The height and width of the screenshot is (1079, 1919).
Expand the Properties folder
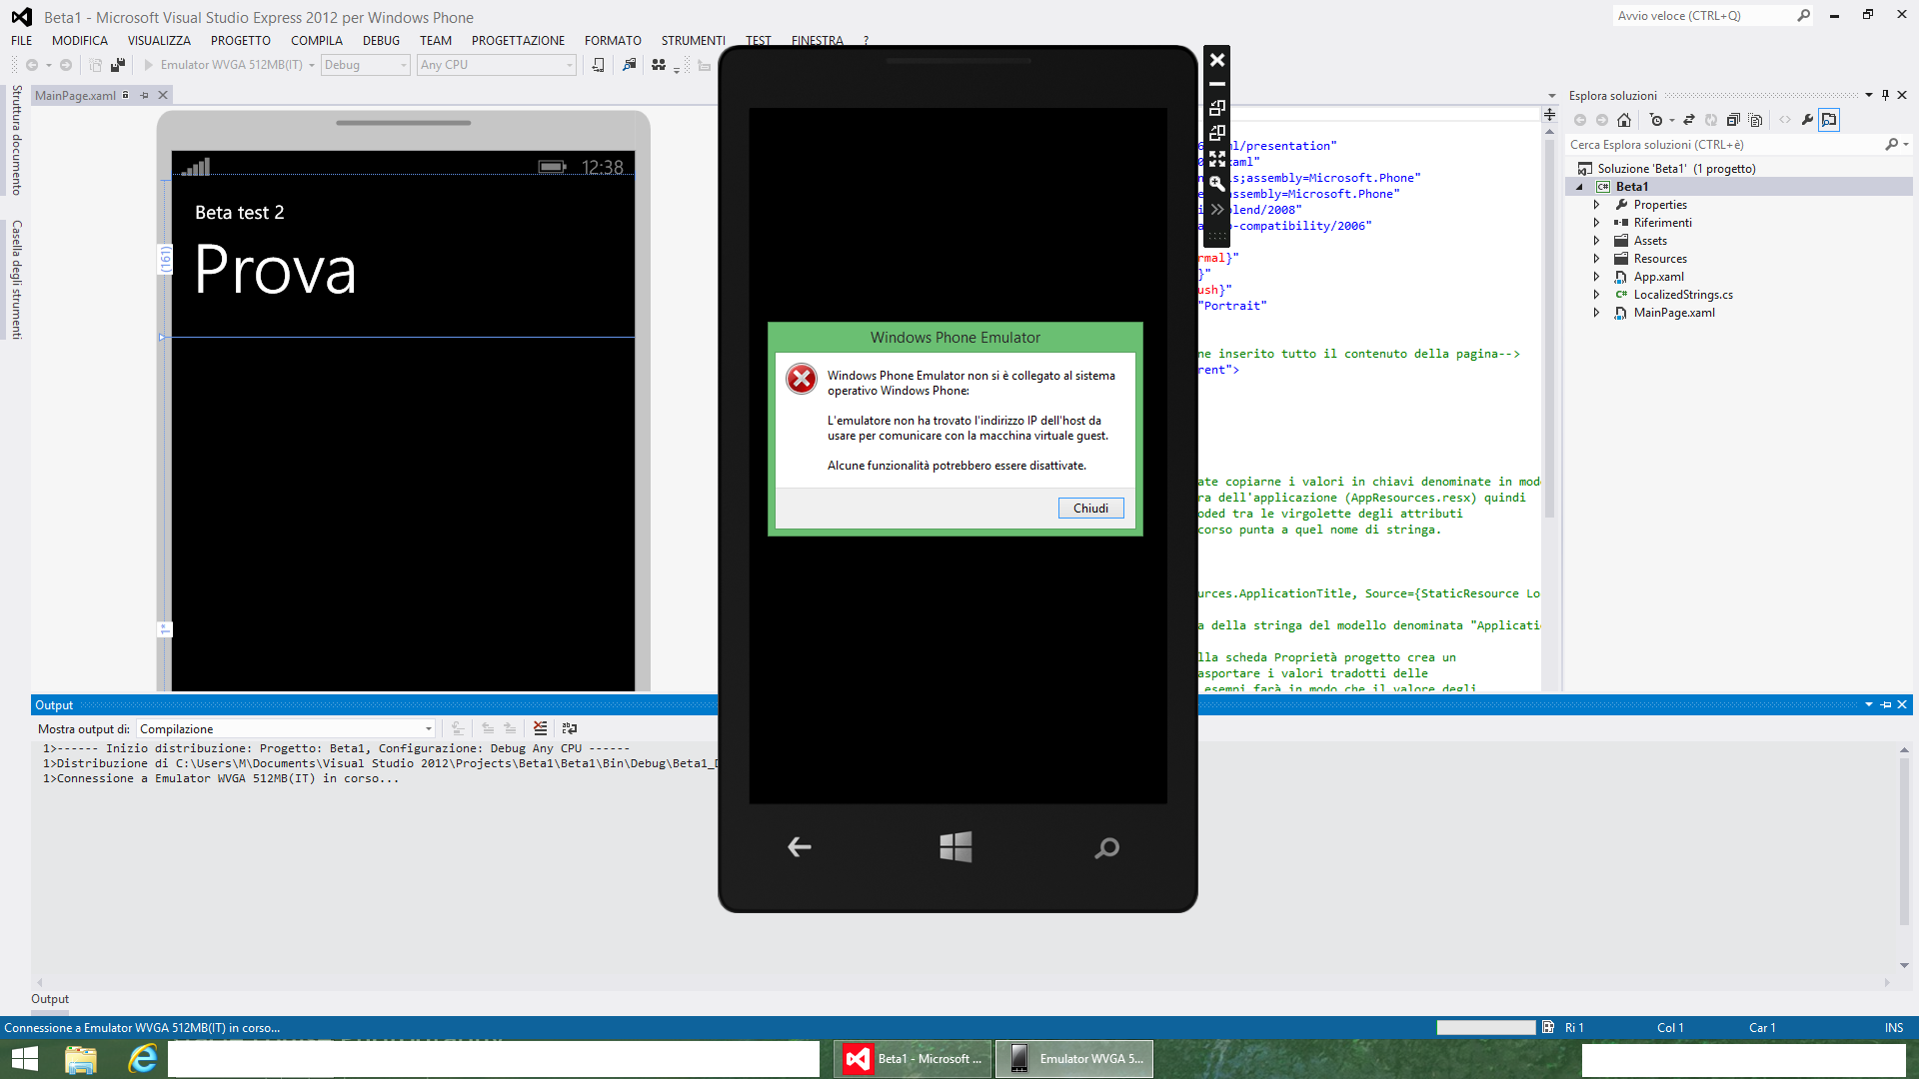(1596, 205)
